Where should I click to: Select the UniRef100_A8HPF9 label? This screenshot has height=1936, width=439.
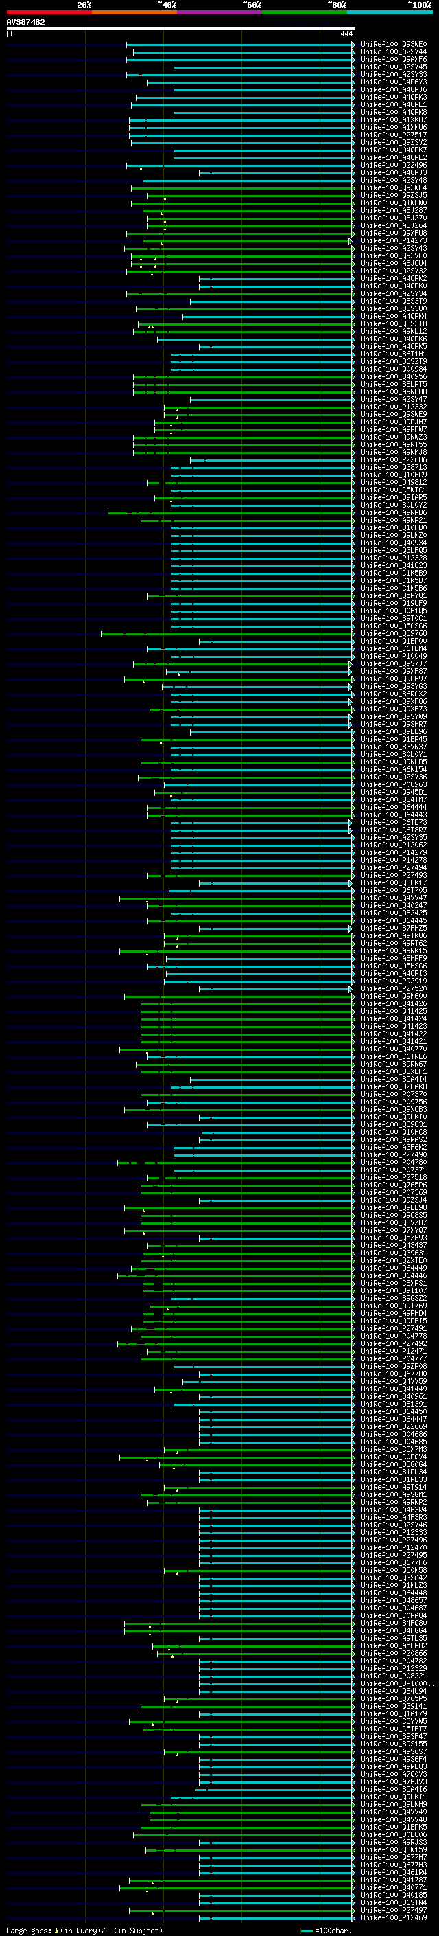tap(393, 957)
